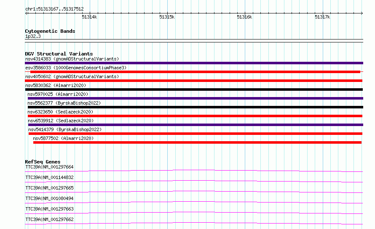Open the nsv5414379 ByrskaBishop2022 label
The width and height of the screenshot is (375, 229).
pyautogui.click(x=65, y=129)
